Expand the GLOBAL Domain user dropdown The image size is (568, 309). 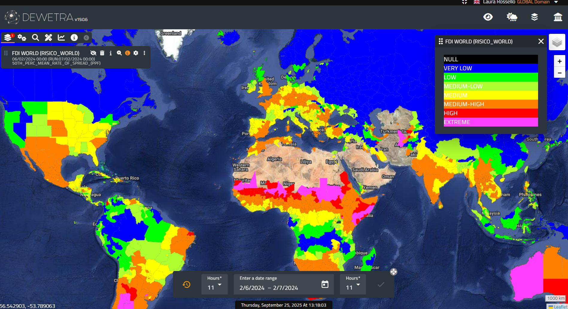[x=556, y=2]
